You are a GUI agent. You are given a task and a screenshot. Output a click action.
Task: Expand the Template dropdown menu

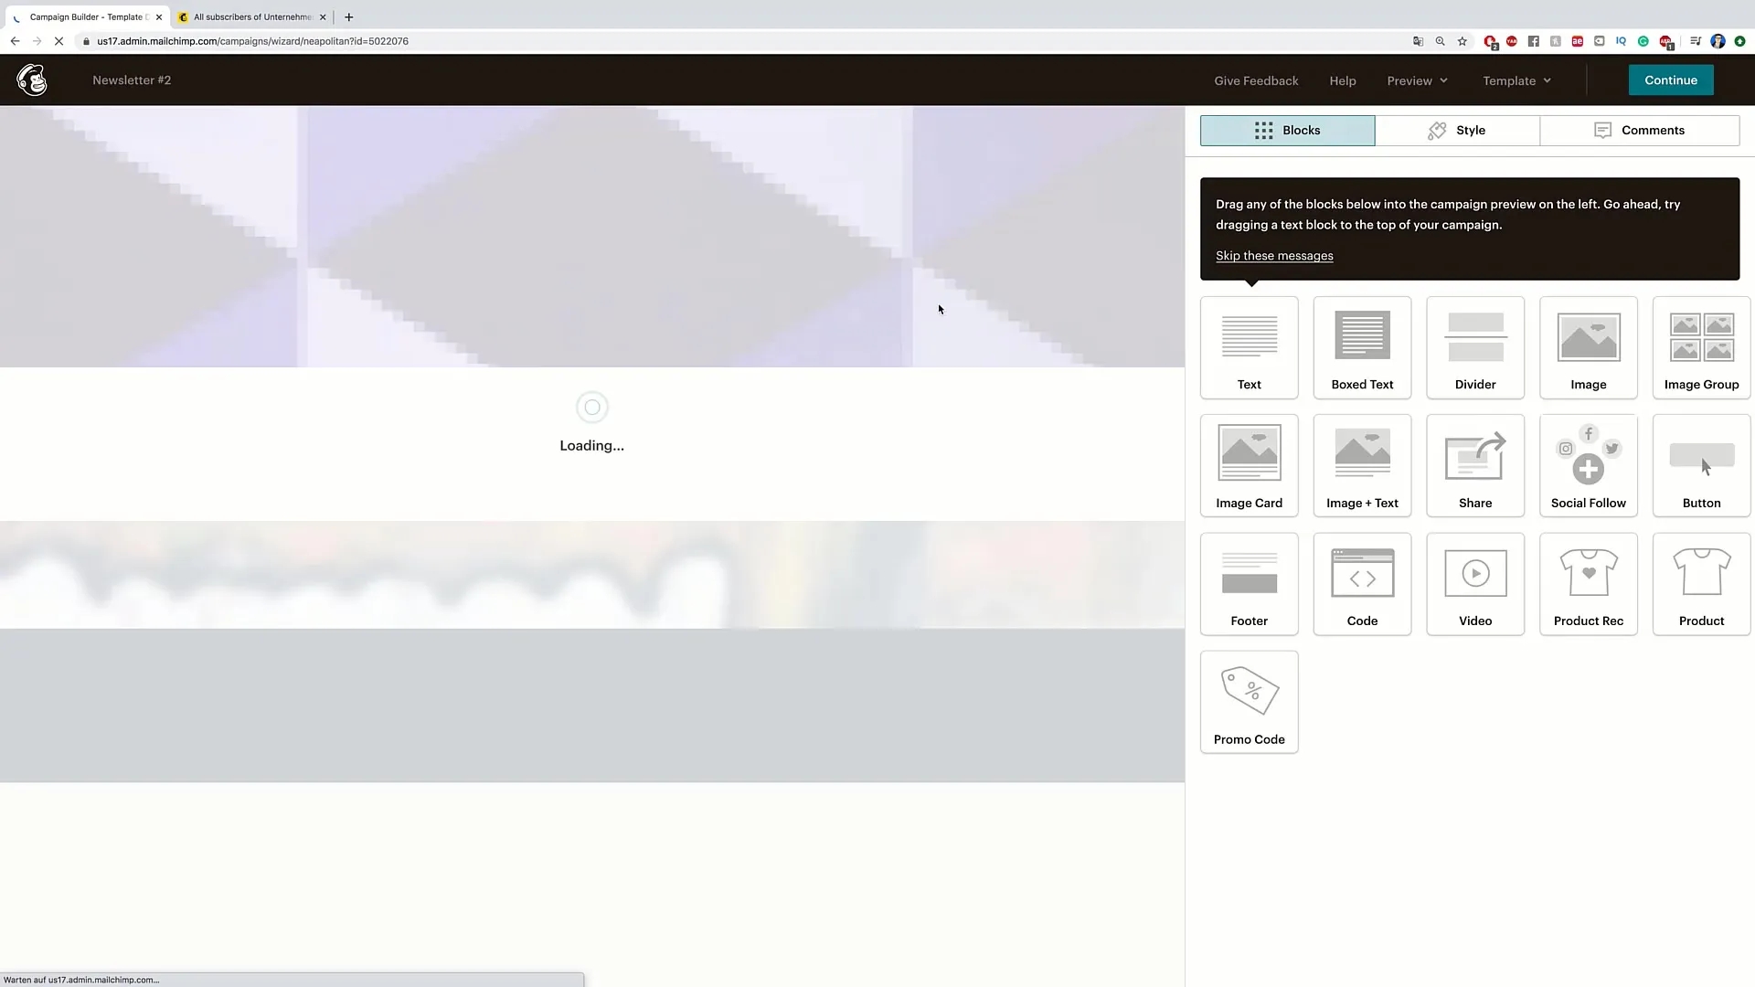1516,80
